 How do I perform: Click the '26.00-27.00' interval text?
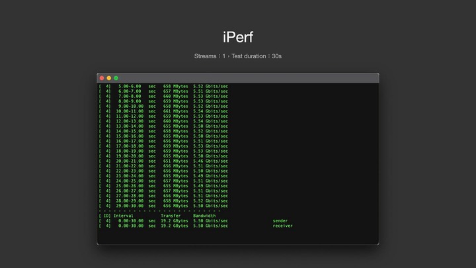[130, 191]
